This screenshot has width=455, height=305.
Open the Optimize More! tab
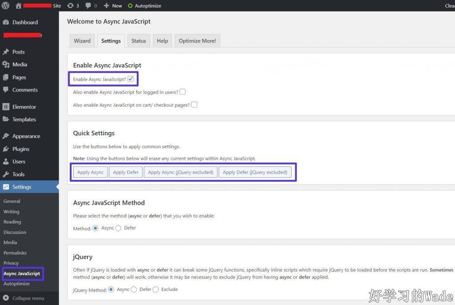tap(197, 40)
